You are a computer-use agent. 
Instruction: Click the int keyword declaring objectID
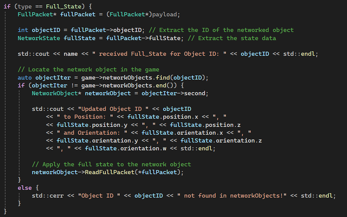click(x=23, y=30)
